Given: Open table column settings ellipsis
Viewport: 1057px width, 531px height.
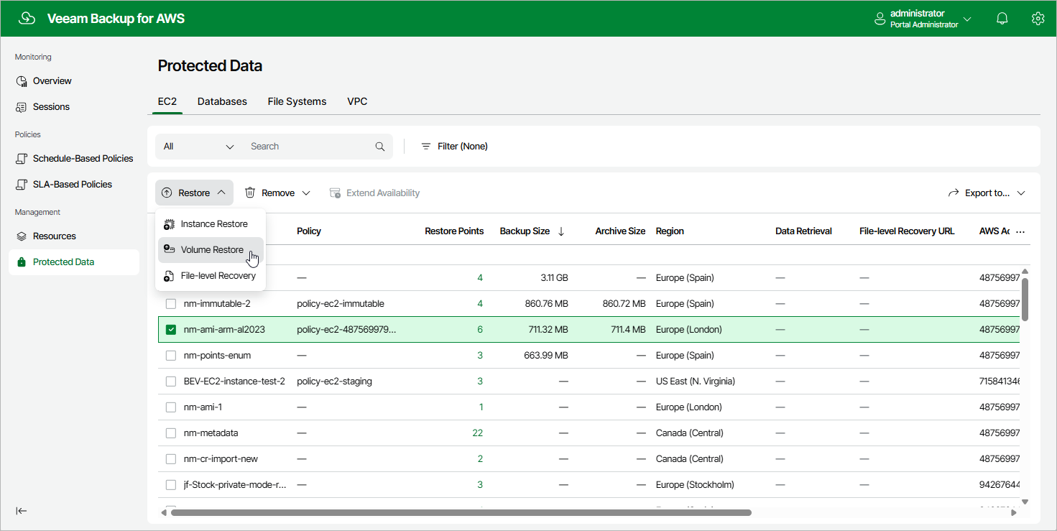Looking at the screenshot, I should 1020,231.
